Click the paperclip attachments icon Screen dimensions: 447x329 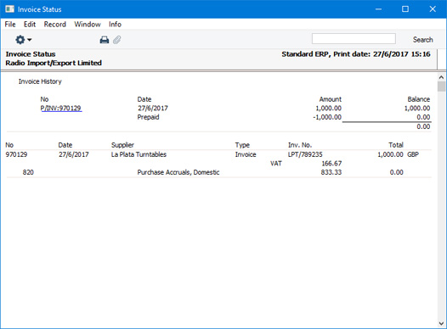tap(117, 40)
